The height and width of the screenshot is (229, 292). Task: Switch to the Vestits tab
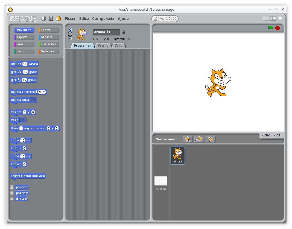click(103, 45)
